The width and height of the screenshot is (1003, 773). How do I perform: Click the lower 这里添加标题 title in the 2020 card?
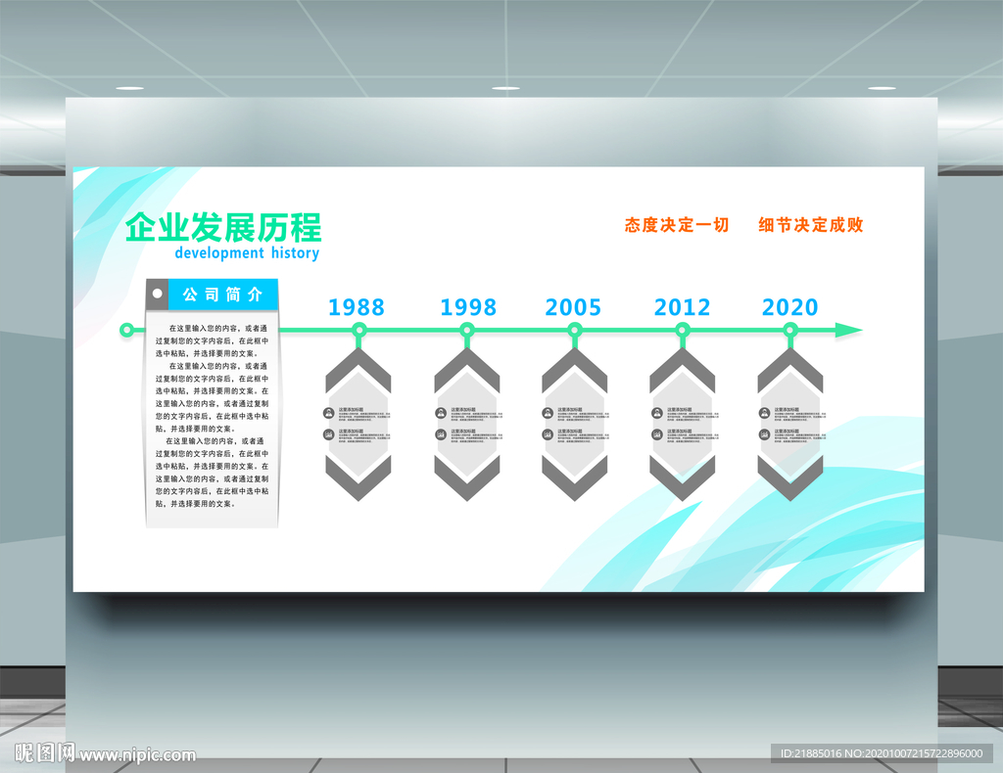point(787,431)
